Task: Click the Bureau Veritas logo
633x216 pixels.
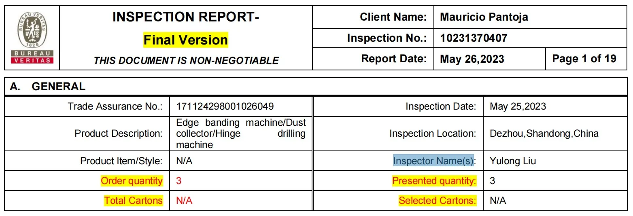Action: tap(32, 38)
